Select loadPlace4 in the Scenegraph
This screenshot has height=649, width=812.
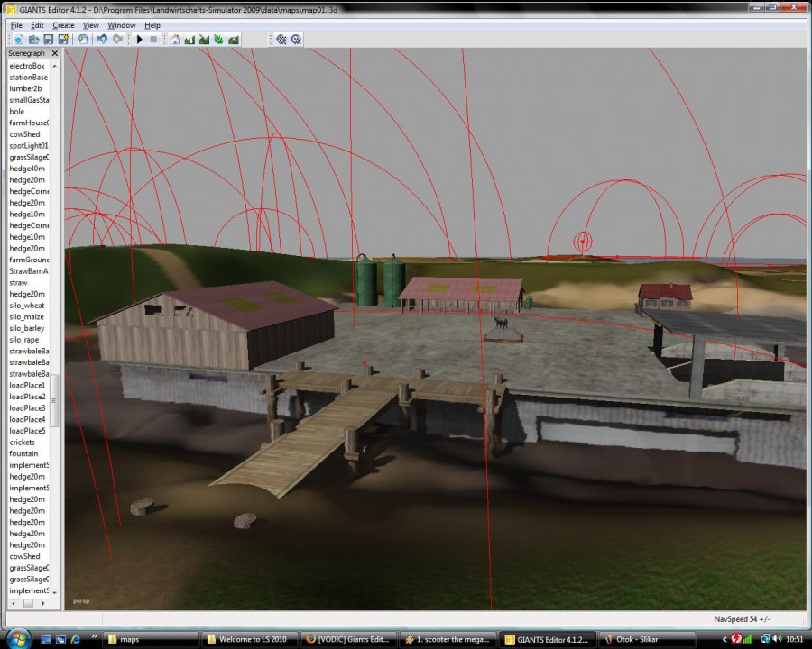(x=27, y=419)
